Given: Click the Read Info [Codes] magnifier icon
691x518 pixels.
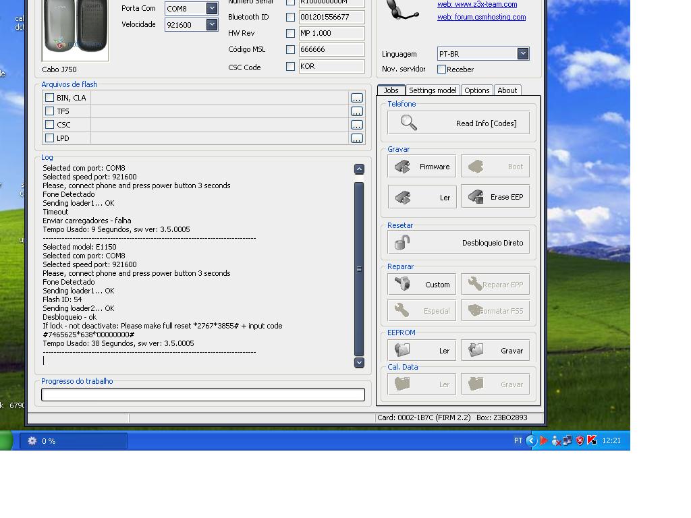Looking at the screenshot, I should tap(409, 123).
